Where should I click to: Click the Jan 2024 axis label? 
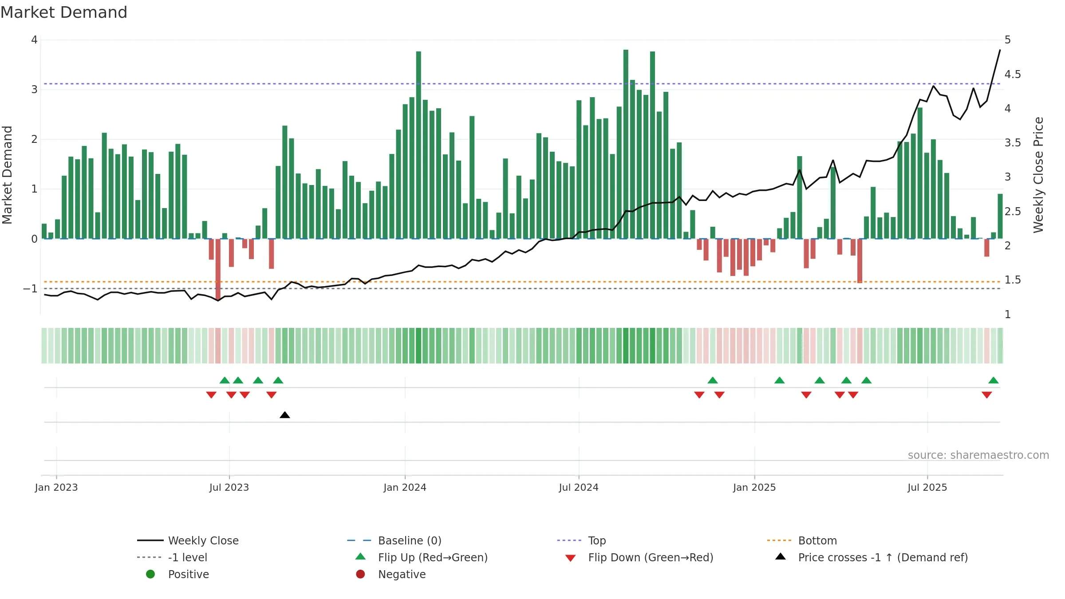(405, 488)
